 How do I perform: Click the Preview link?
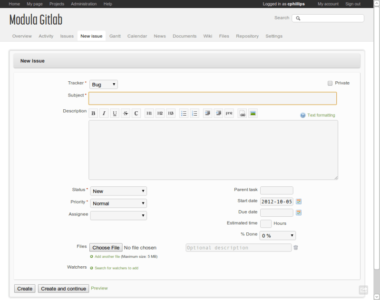(99, 288)
